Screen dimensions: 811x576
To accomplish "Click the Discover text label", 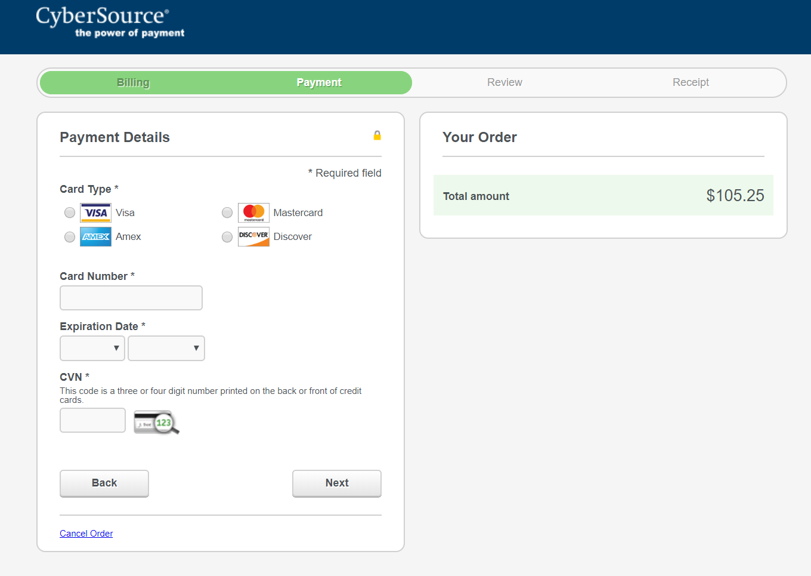I will pos(293,236).
